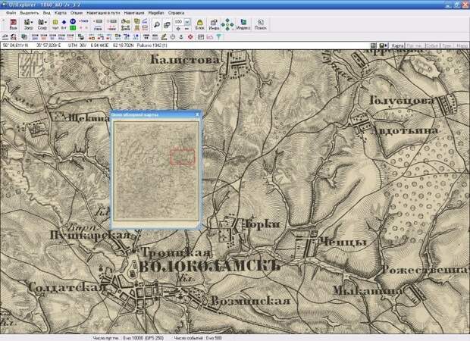Click the UTM 36V grid readout
The image size is (470, 341).
tap(77, 45)
